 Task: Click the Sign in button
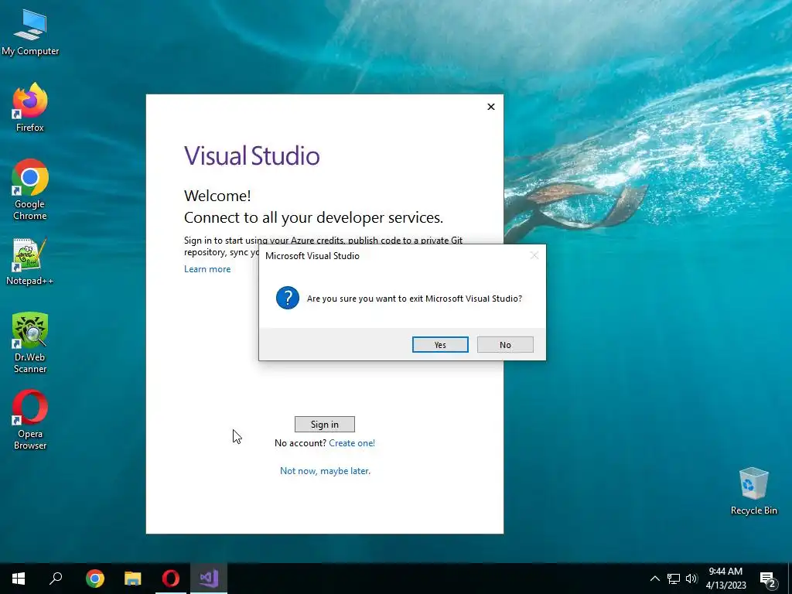click(x=325, y=425)
